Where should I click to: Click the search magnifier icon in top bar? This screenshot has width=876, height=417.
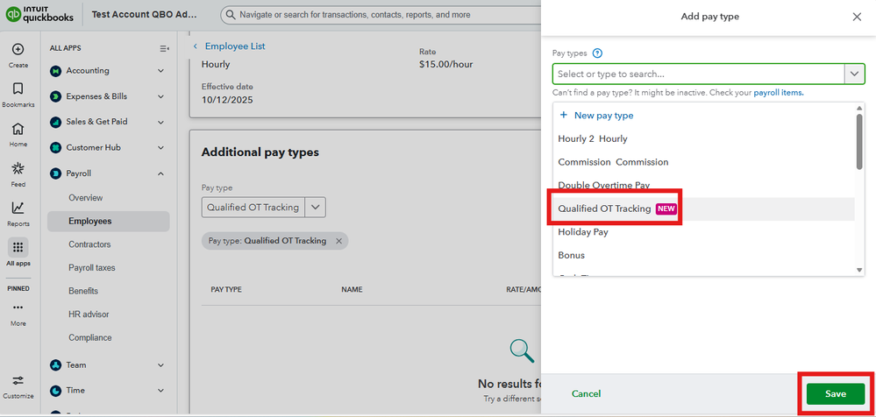[x=230, y=15]
